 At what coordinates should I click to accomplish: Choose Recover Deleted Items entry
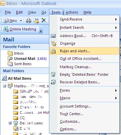point(84,82)
